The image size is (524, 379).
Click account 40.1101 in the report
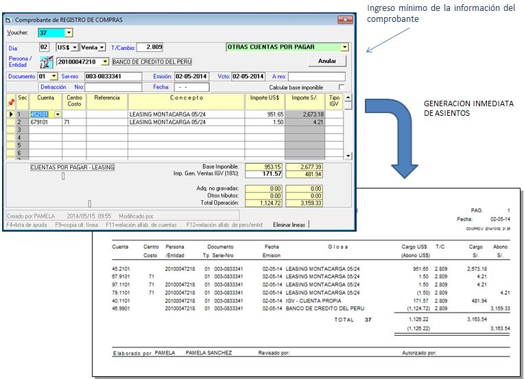(x=121, y=301)
